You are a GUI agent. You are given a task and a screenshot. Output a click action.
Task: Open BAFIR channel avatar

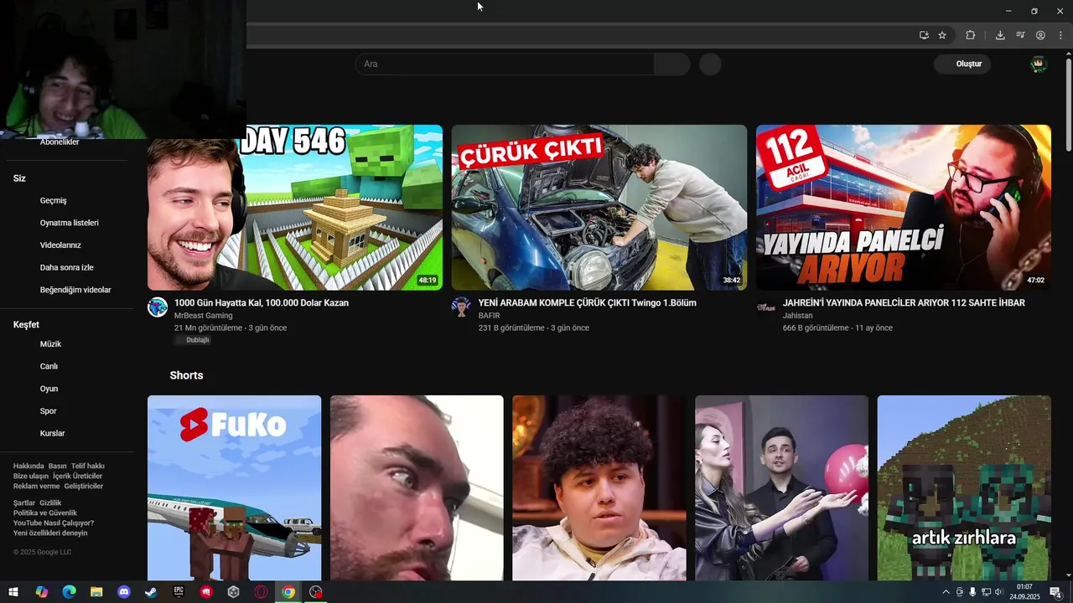pos(461,307)
